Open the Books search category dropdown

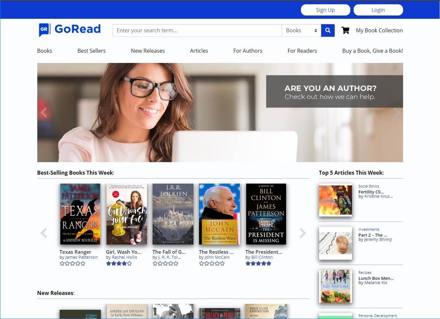(302, 30)
